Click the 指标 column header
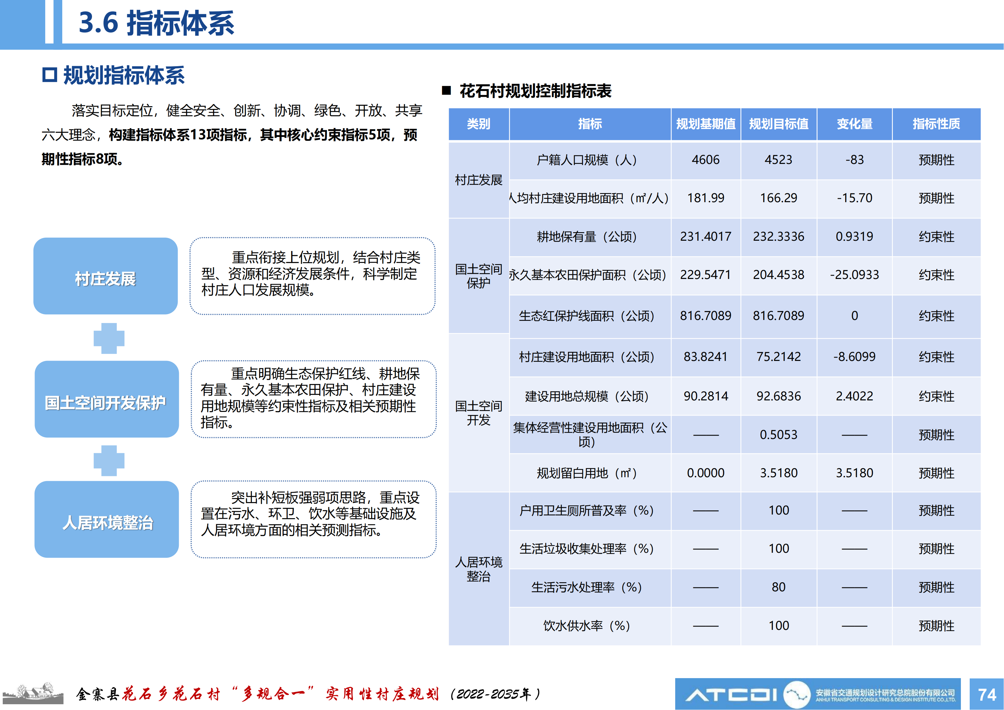 click(x=590, y=124)
